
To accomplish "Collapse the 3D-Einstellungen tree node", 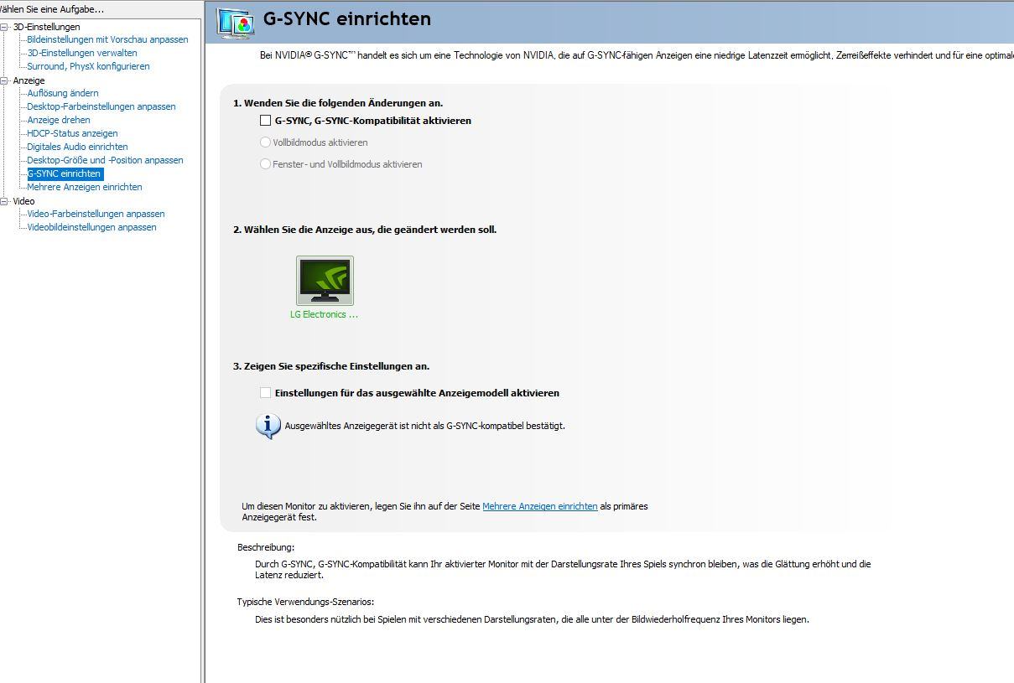I will point(5,27).
